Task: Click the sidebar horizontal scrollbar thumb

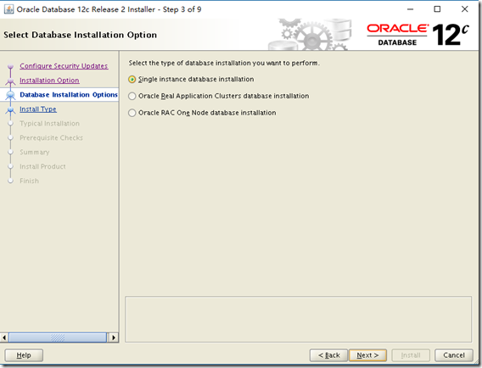Action: (58, 337)
